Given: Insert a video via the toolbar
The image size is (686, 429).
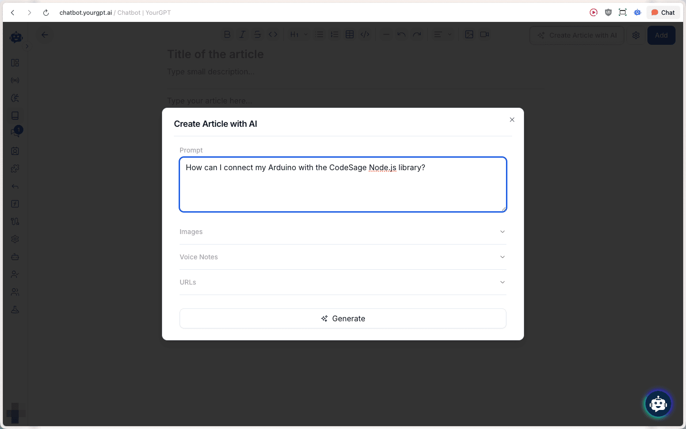Looking at the screenshot, I should tap(484, 34).
